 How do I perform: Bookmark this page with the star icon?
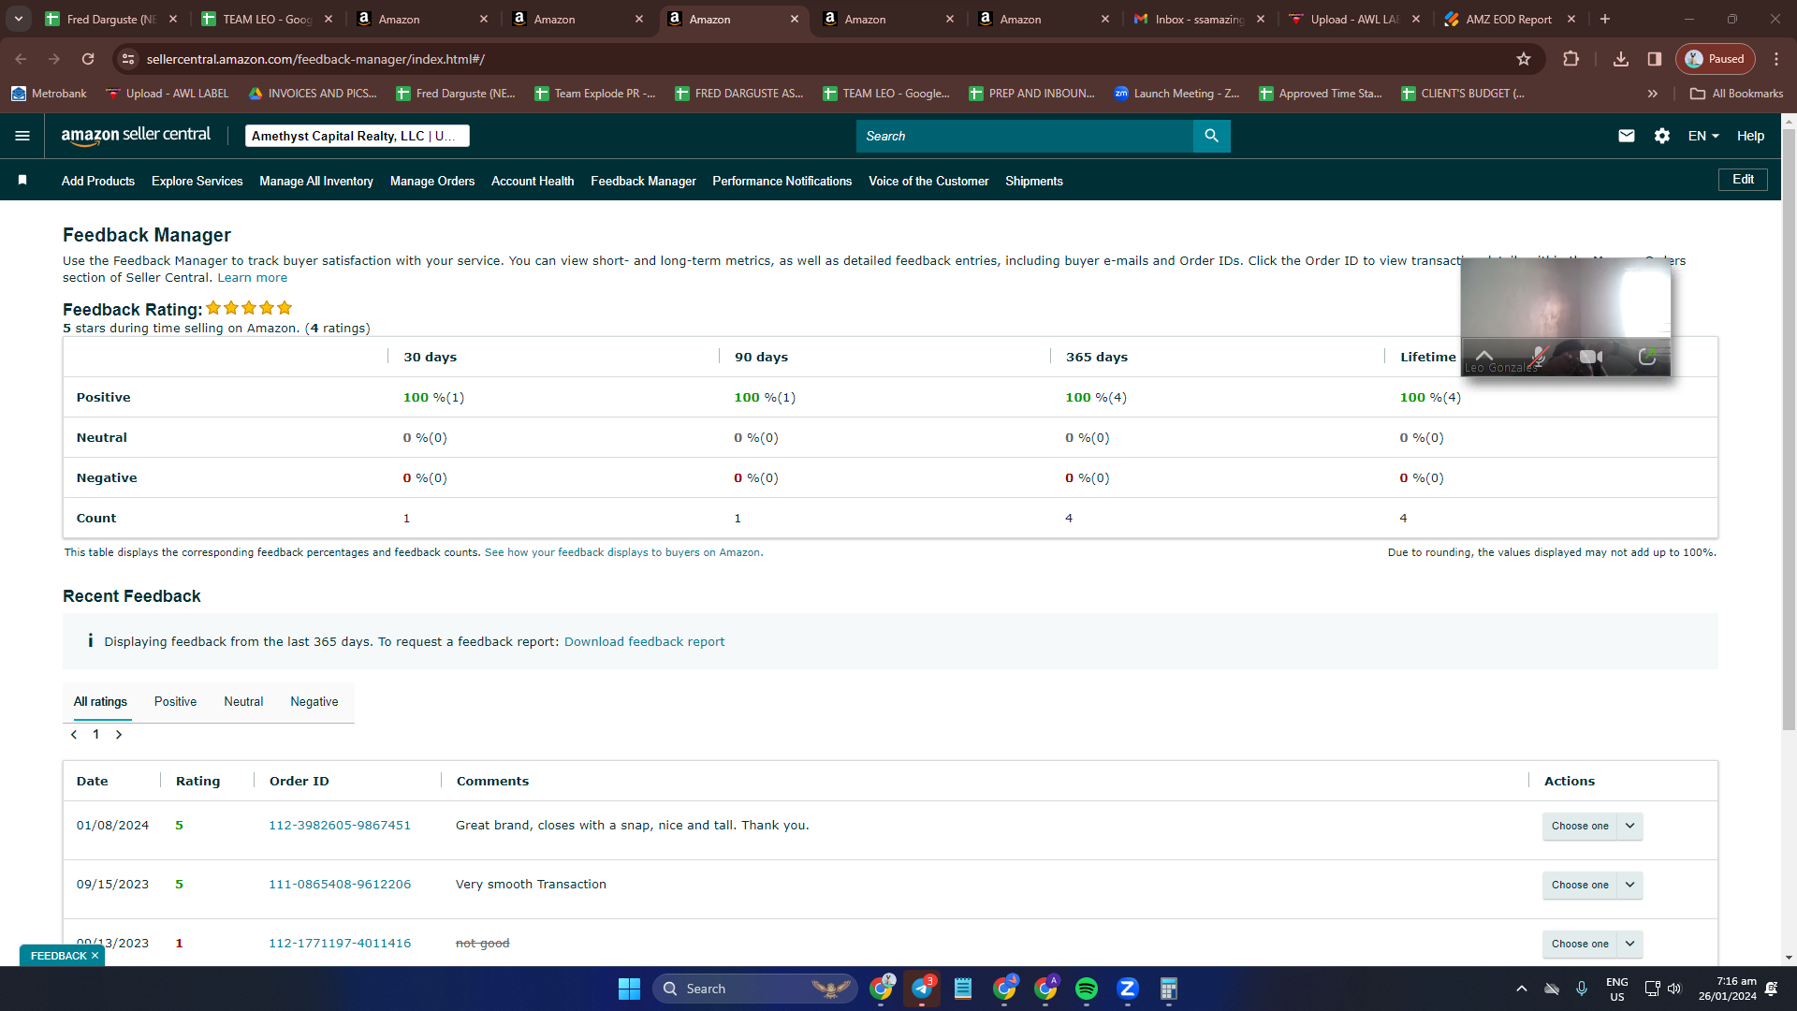click(1524, 59)
